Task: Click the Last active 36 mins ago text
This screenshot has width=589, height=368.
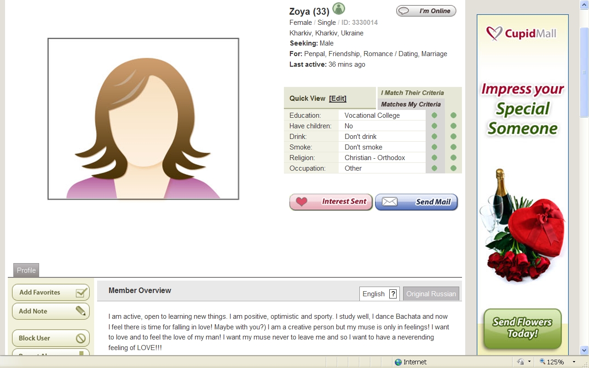Action: 327,64
